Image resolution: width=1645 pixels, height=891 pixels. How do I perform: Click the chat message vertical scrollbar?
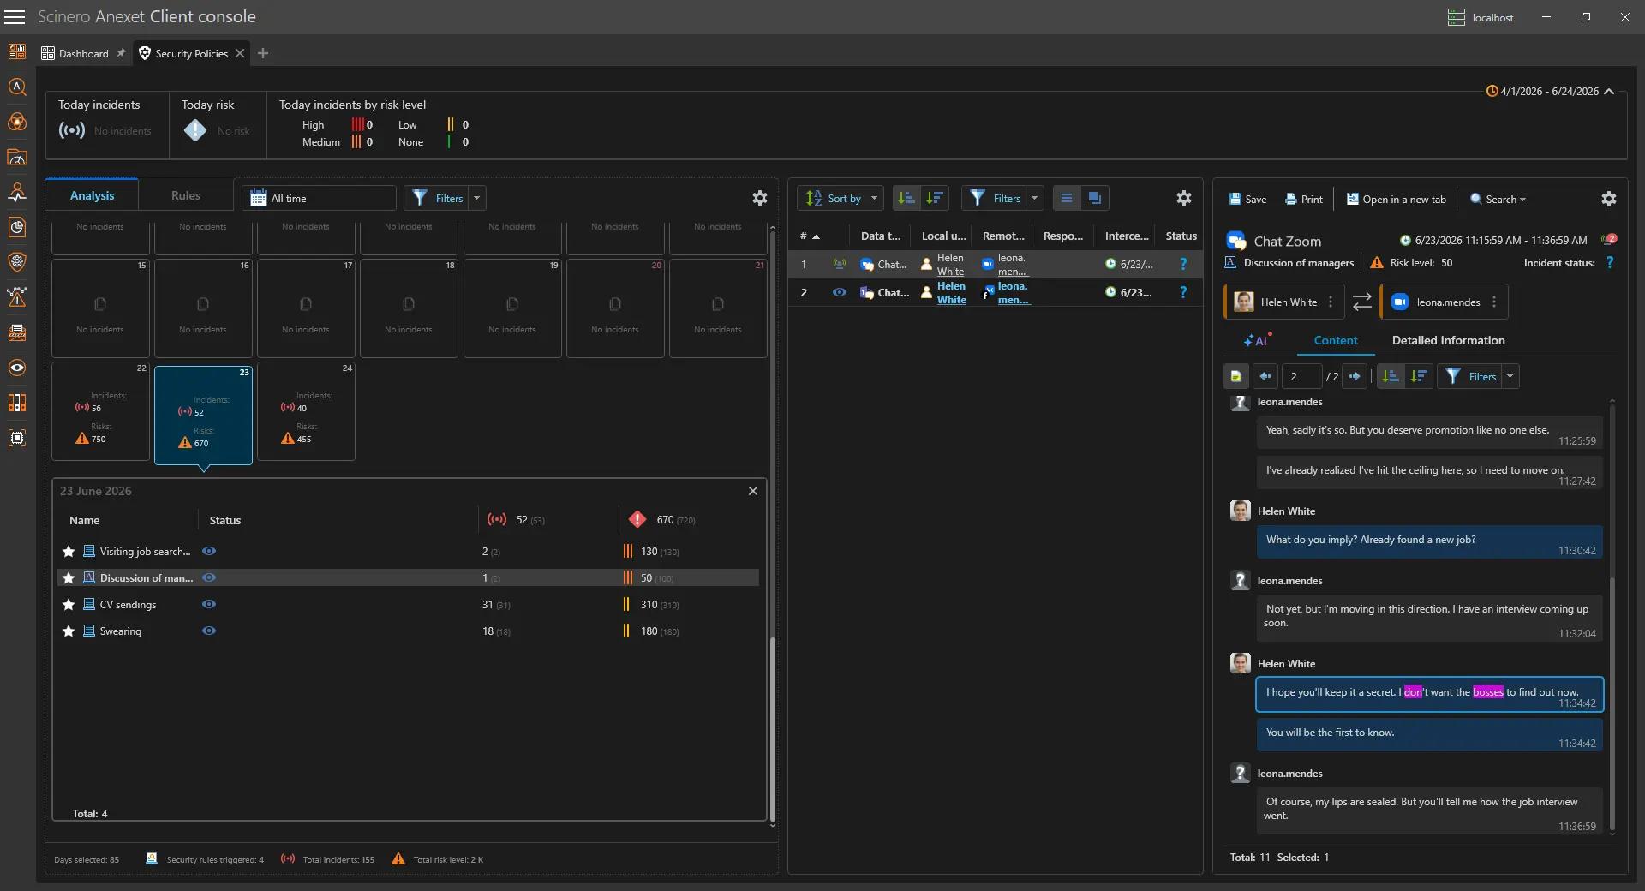coord(1612,703)
